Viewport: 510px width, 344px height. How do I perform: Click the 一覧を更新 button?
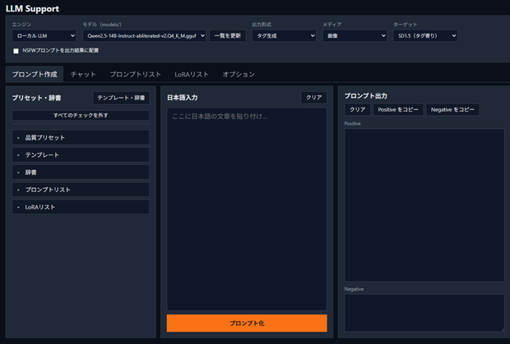point(228,35)
